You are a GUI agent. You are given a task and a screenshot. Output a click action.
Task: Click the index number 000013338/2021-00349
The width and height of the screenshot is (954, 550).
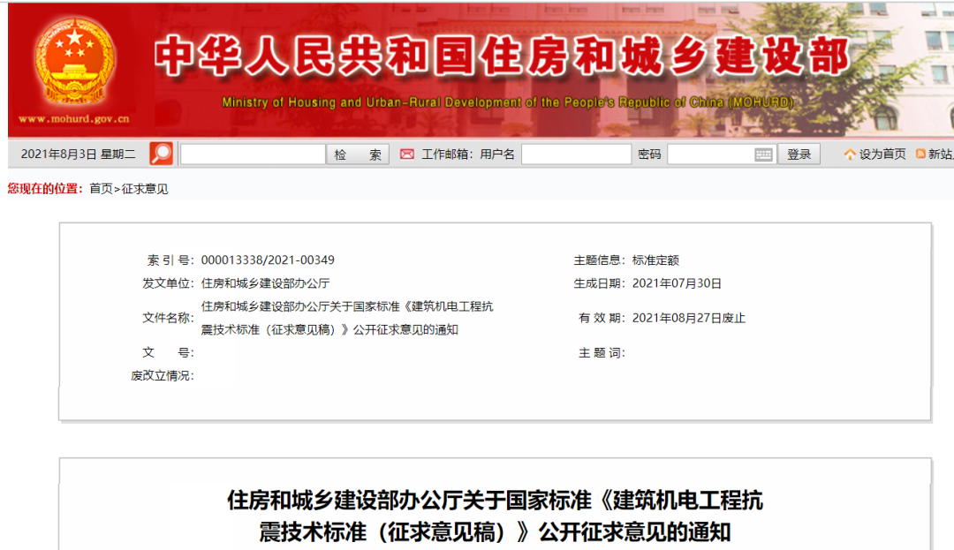[268, 260]
